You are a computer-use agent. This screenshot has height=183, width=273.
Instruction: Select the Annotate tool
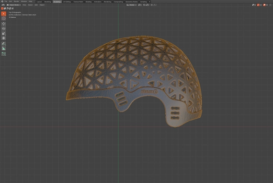click(4, 44)
